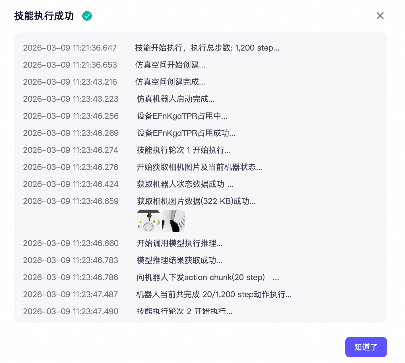Click timestamp 11:23:46.276
The image size is (405, 363).
tap(71, 167)
